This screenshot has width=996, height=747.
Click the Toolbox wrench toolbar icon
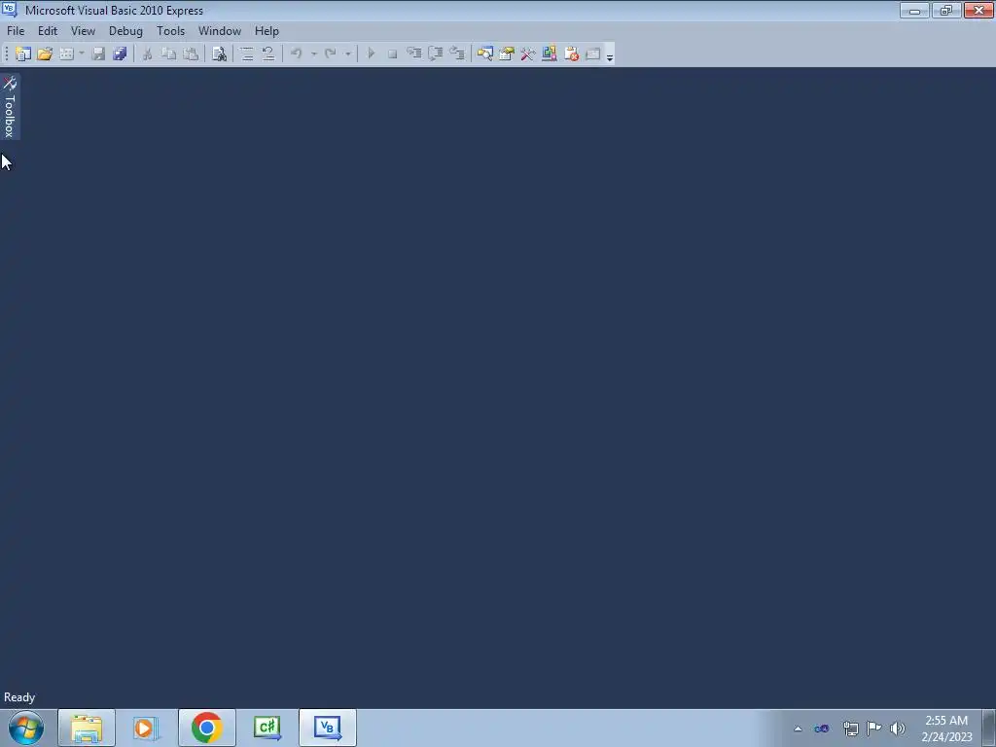[528, 54]
